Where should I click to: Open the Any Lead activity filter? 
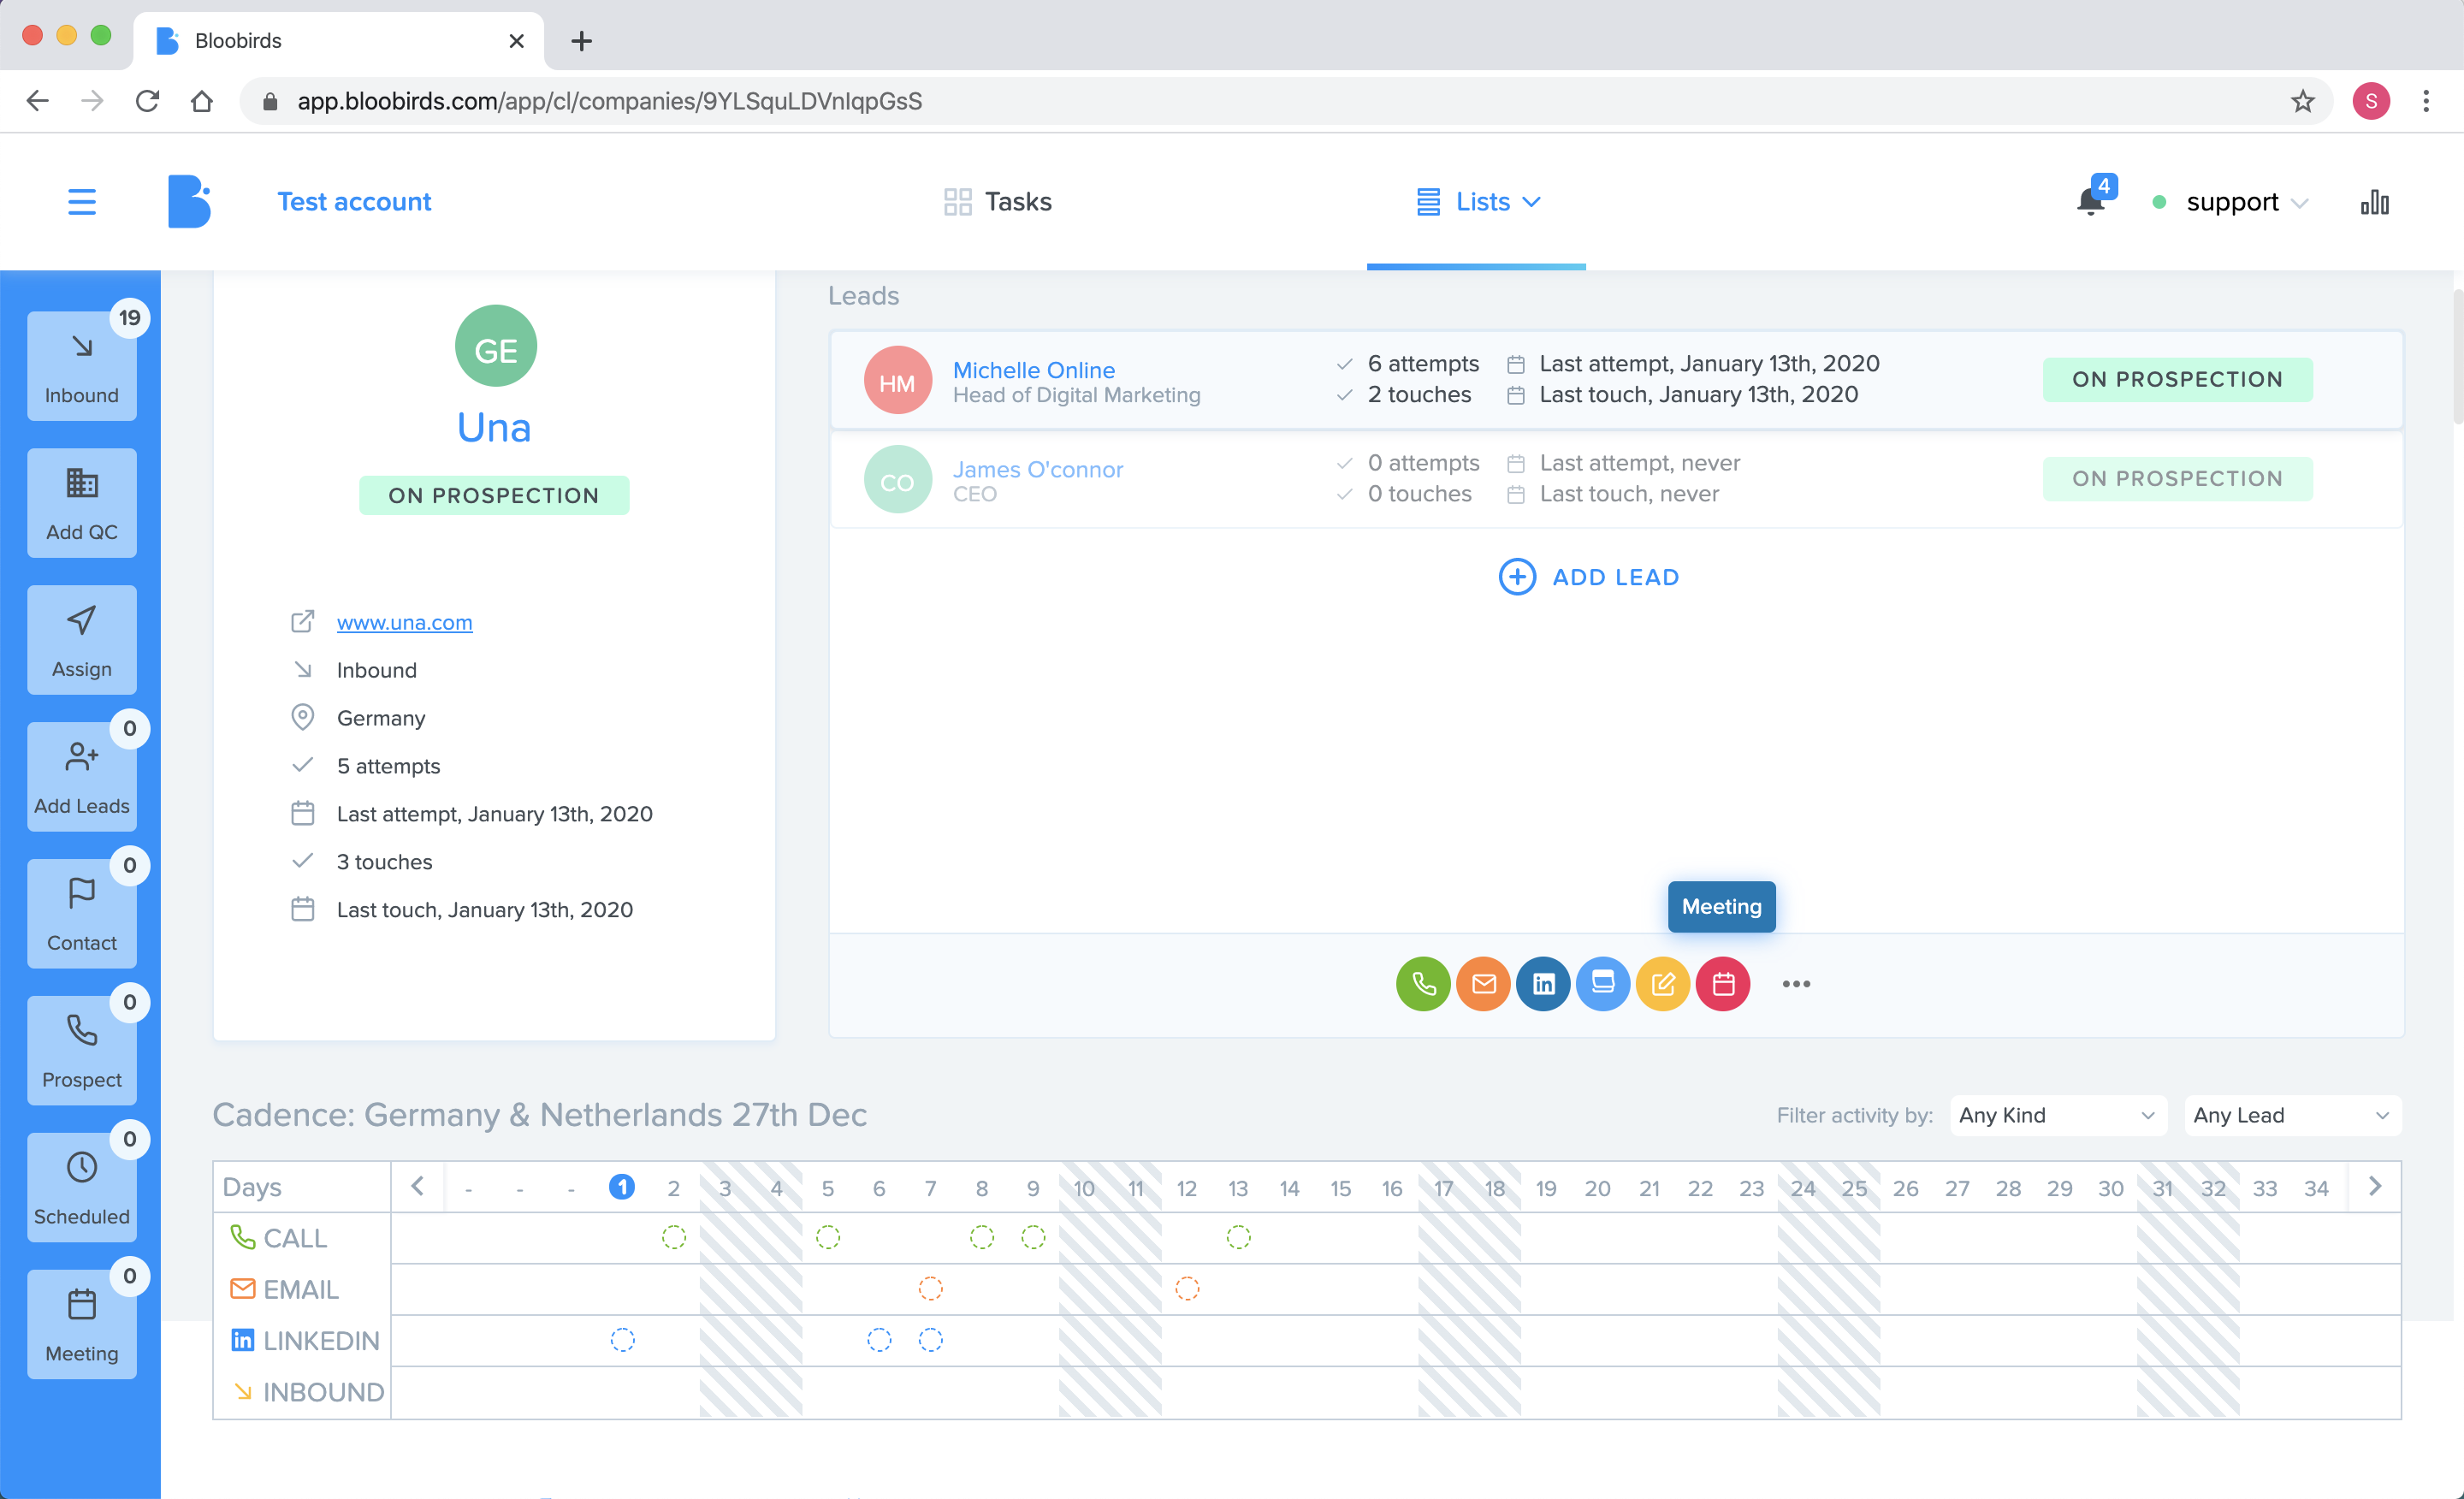2292,1116
